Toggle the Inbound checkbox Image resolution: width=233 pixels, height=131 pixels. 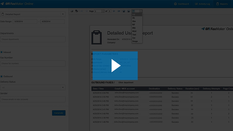(1, 52)
